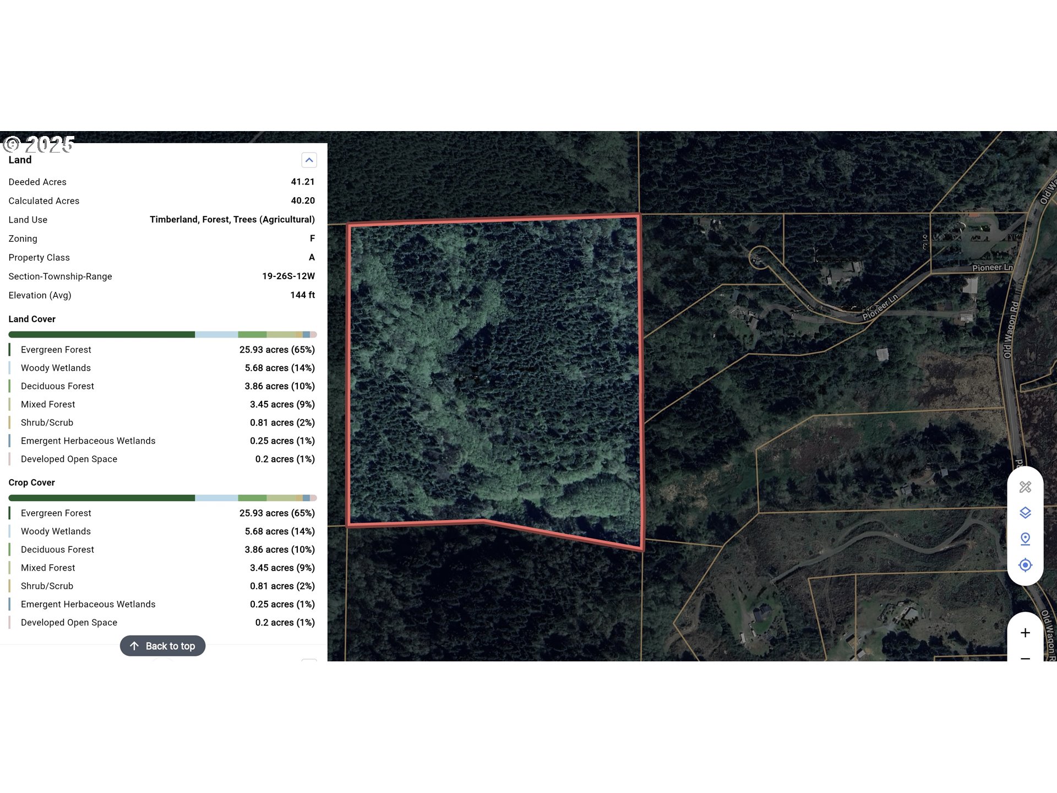The image size is (1057, 793).
Task: Click the up arrow in Back to top
Action: point(134,646)
